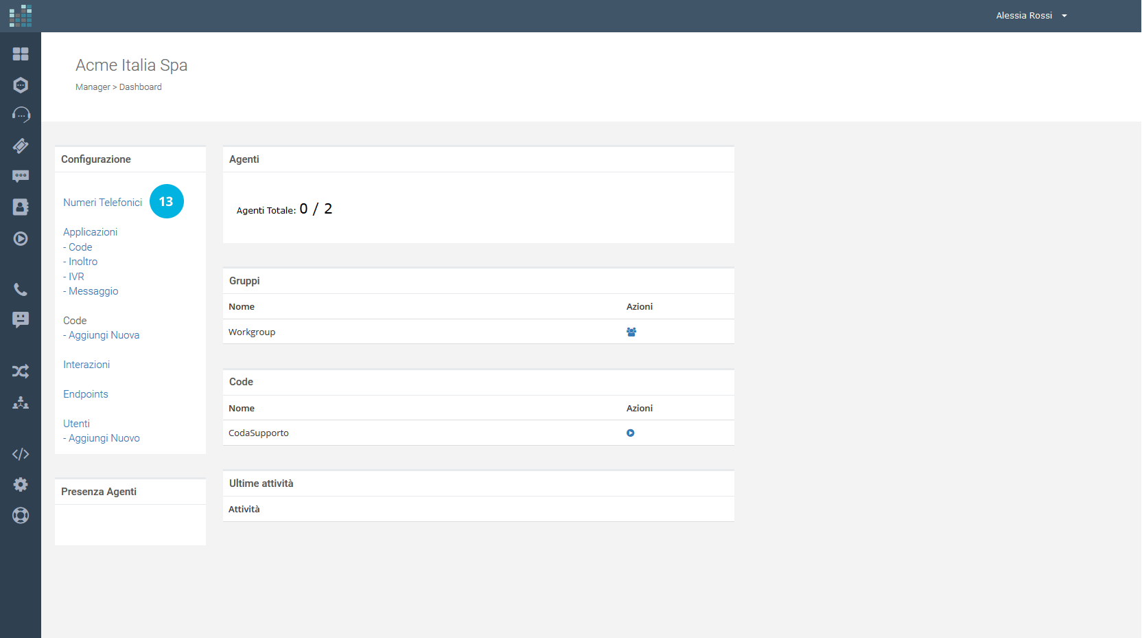Image resolution: width=1142 pixels, height=638 pixels.
Task: Open the speech bubble messages icon
Action: [x=21, y=176]
